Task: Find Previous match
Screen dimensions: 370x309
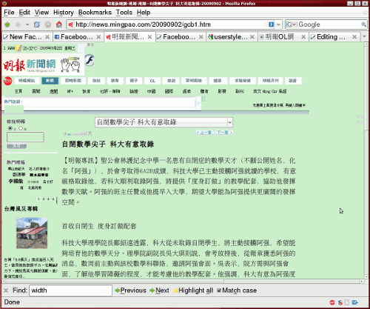Action: [131, 290]
